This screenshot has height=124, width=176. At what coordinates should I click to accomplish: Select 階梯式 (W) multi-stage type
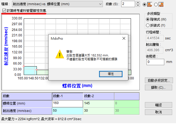[148, 19]
